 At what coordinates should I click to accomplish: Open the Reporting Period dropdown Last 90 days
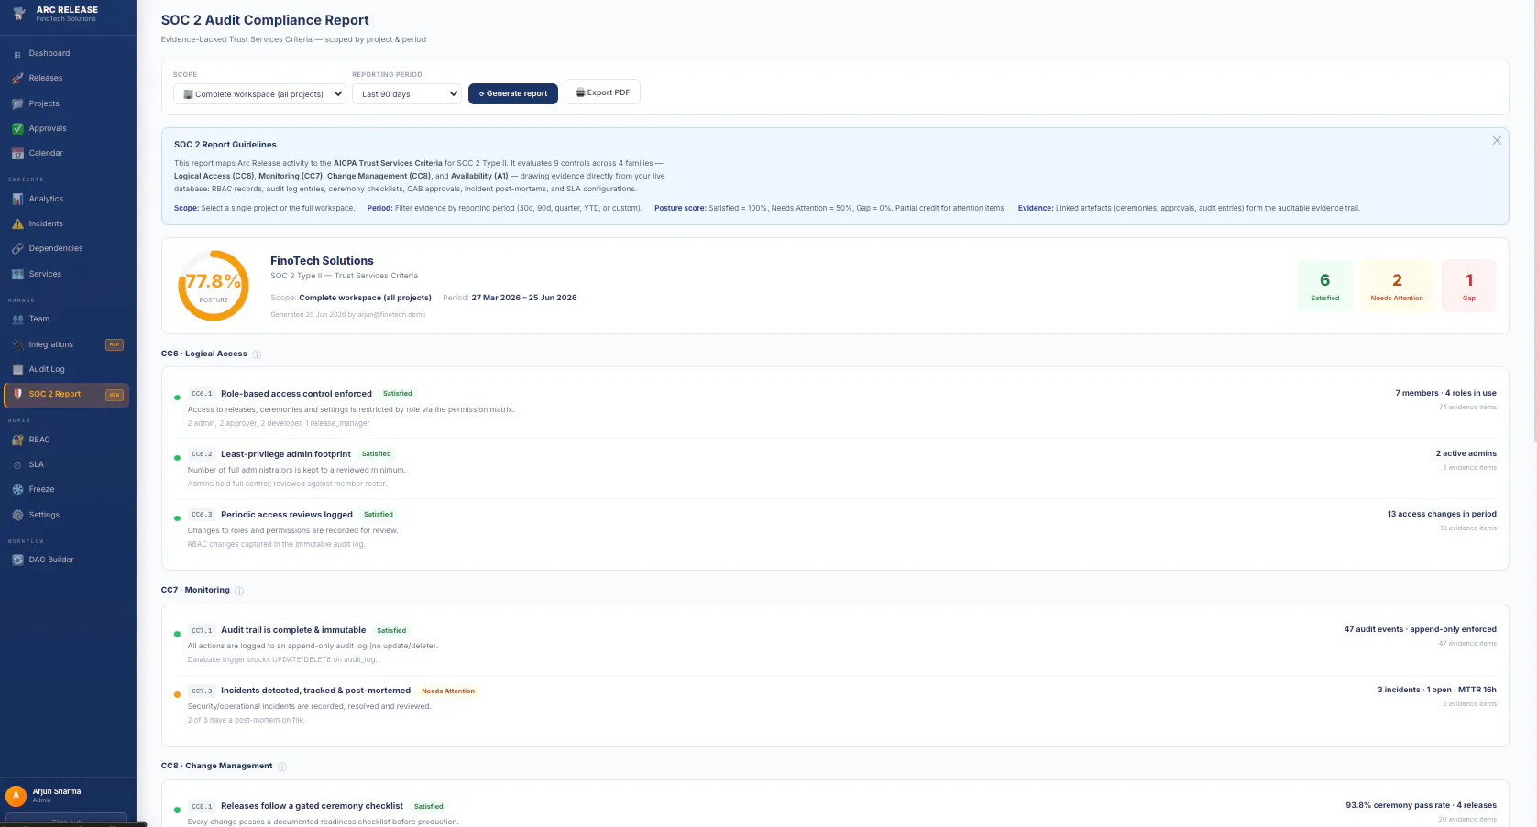coord(407,93)
